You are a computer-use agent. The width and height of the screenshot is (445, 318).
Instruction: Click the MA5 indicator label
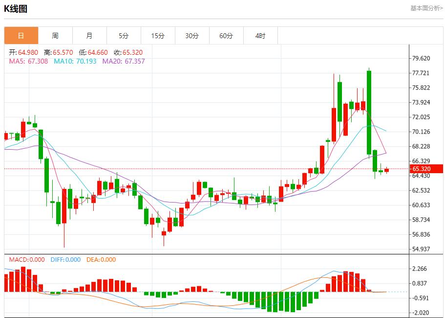(28, 61)
